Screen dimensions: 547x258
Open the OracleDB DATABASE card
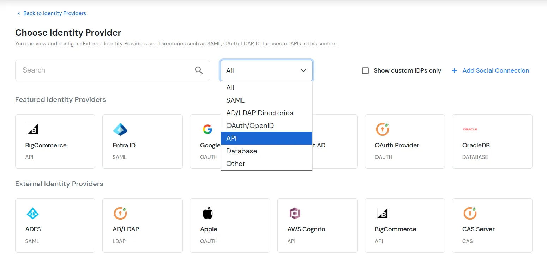[x=492, y=141]
